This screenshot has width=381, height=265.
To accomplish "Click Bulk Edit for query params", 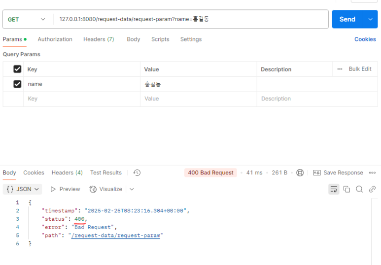I will tap(360, 69).
